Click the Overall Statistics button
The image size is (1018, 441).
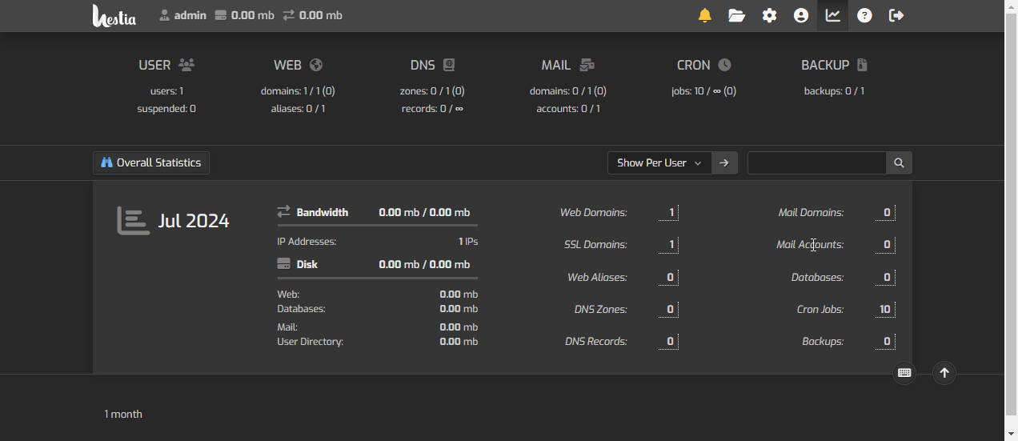(151, 162)
